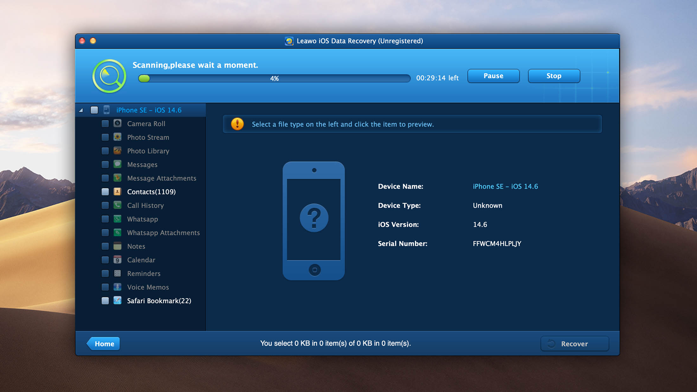Screen dimensions: 697x392
Task: Tick the iPhone SE device checkbox
Action: [94, 110]
